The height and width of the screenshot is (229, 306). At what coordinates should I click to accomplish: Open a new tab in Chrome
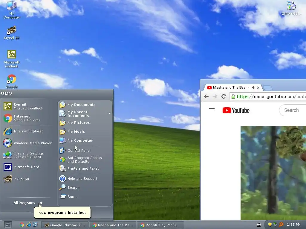[x=267, y=88]
